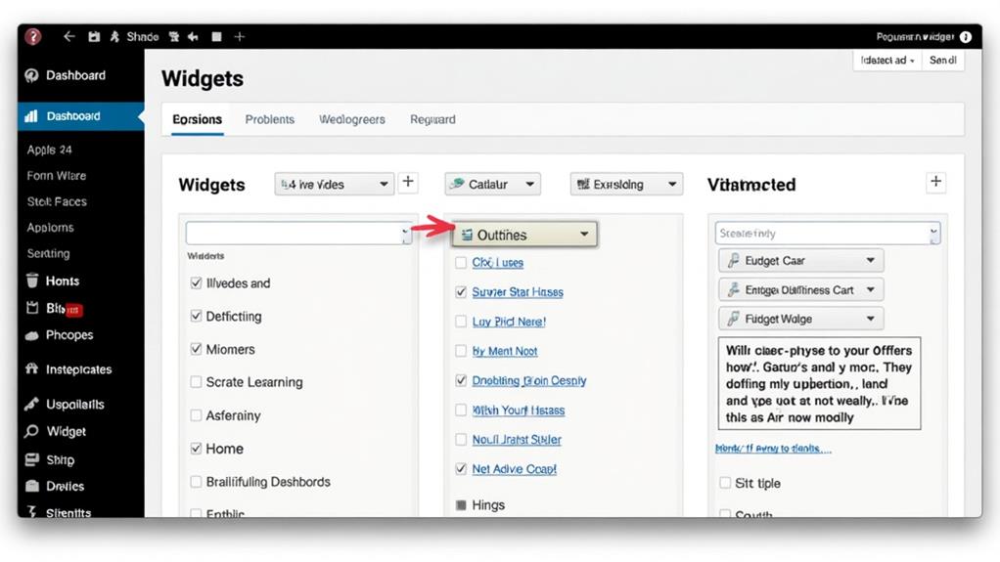Click the Sceate-indy select field
This screenshot has width=1000, height=562.
tap(827, 234)
